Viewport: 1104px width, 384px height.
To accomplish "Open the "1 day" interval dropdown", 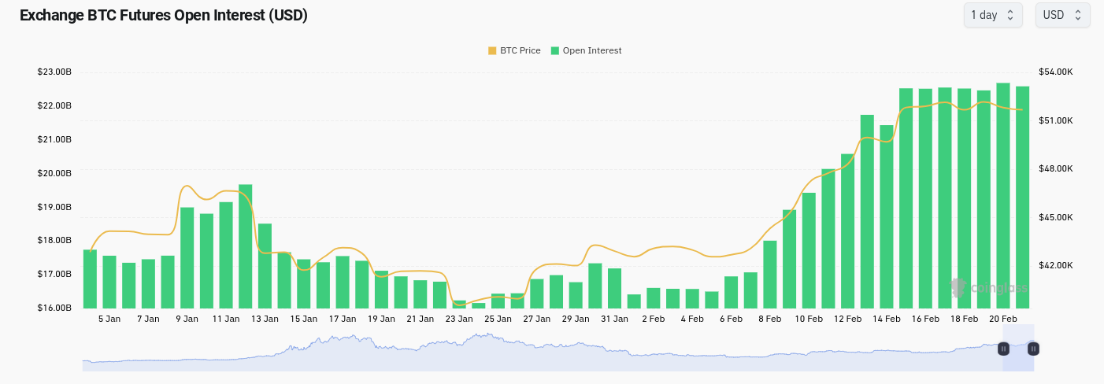I will point(992,15).
